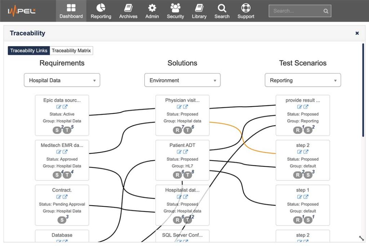Edit the Epic data source requirement
369x246 pixels.
coord(59,107)
